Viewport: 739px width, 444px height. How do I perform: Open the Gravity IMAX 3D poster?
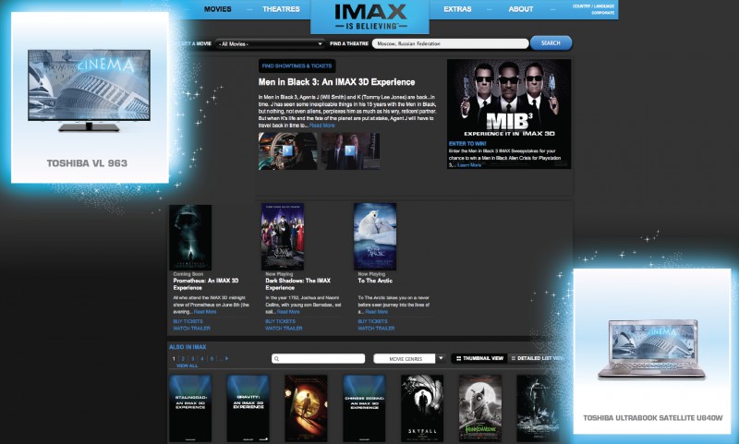(248, 408)
